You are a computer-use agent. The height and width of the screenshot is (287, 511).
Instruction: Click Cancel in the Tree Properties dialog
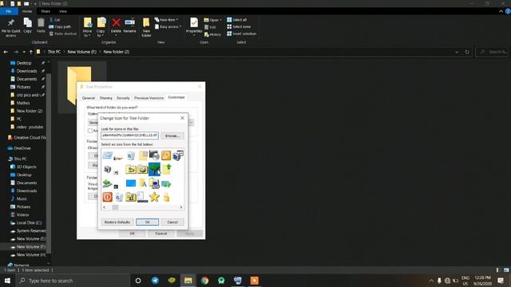pyautogui.click(x=161, y=234)
